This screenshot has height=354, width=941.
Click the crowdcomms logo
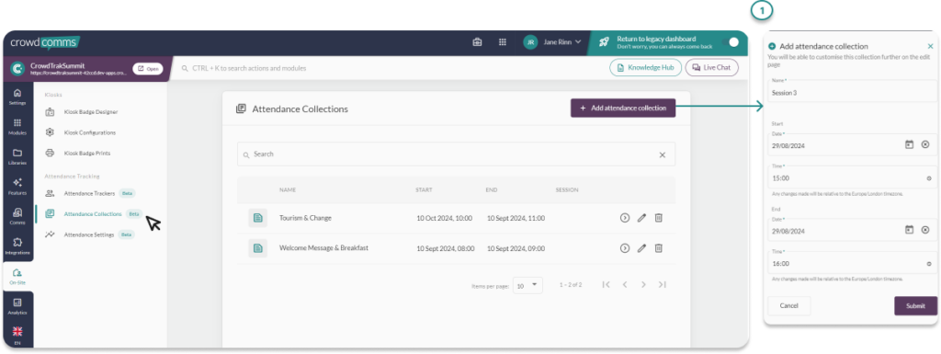45,43
